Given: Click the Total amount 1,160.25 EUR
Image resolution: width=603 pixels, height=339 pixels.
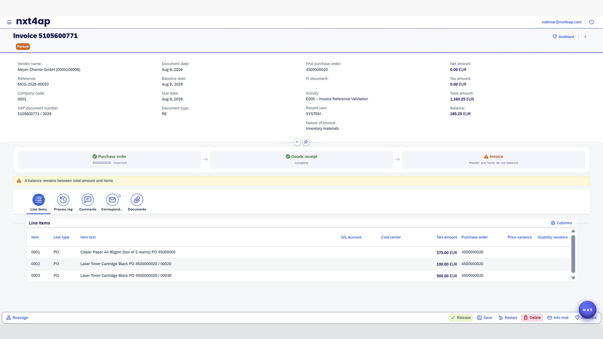Looking at the screenshot, I should point(462,99).
